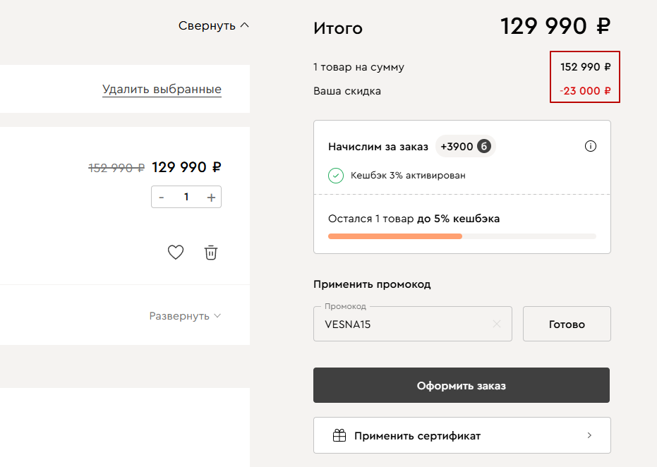The height and width of the screenshot is (467, 657).
Task: Click the Итого total 129 990 ₽ amount
Action: click(x=555, y=26)
